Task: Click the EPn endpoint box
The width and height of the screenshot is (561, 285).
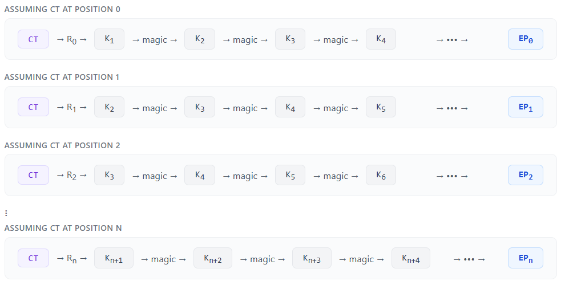Action: pyautogui.click(x=525, y=258)
